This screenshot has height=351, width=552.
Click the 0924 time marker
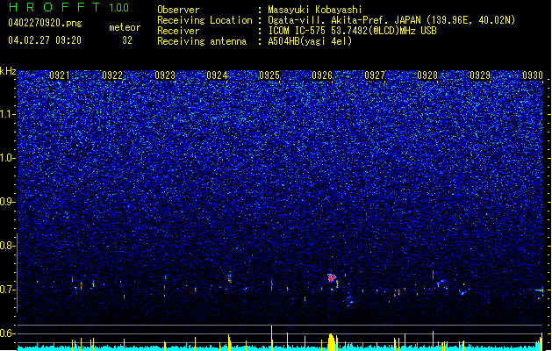[x=217, y=75]
